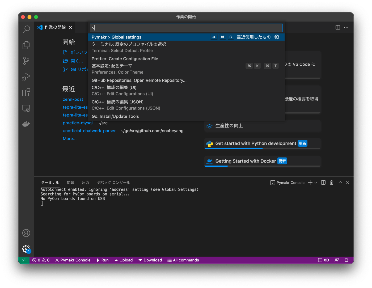Switch to the ターミナル panel tab

pyautogui.click(x=50, y=183)
